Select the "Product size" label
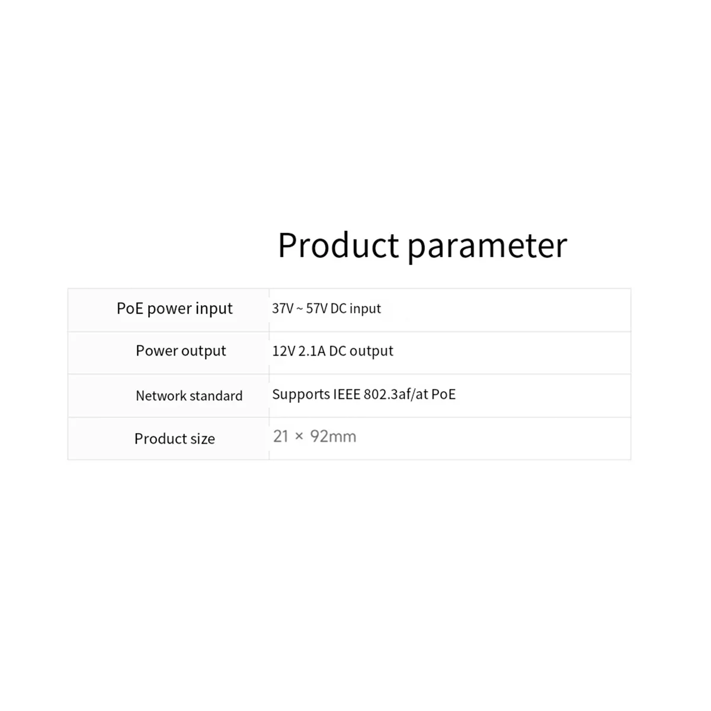 tap(174, 439)
